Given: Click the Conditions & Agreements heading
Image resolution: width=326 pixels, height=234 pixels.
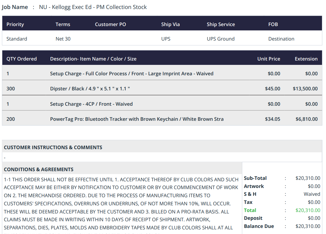Looking at the screenshot, I should click(x=39, y=169).
